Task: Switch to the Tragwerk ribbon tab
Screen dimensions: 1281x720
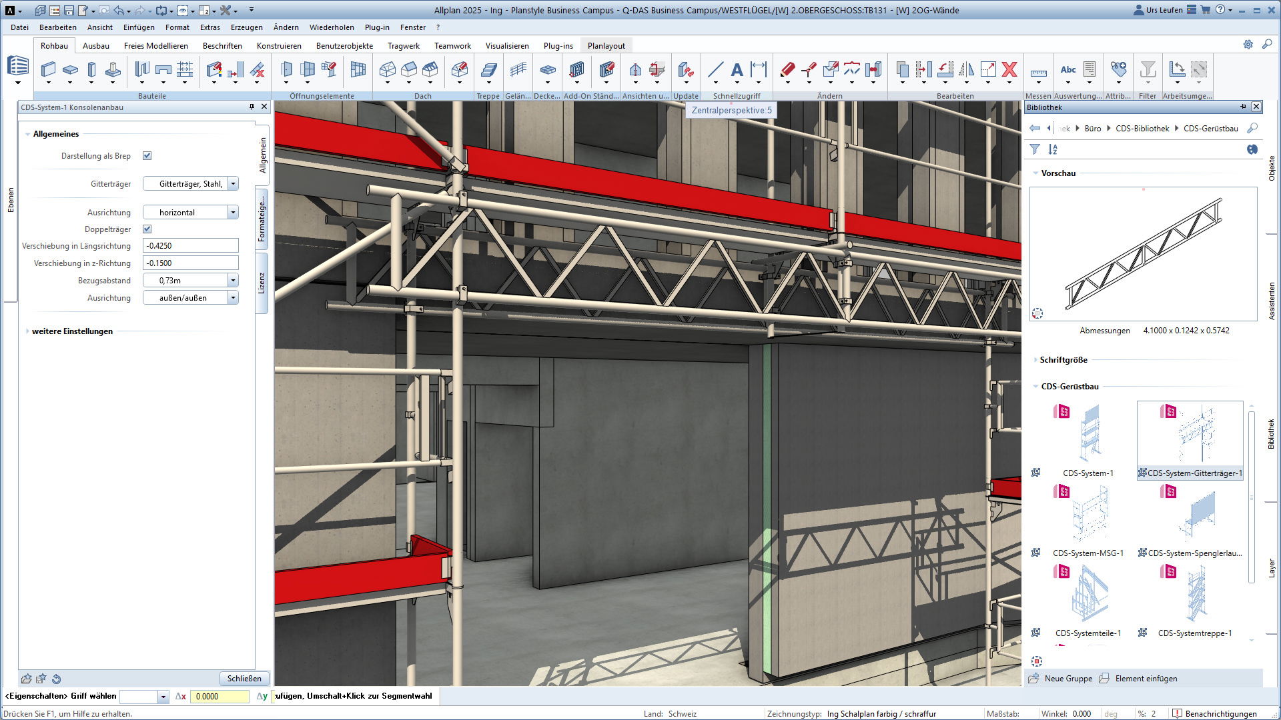Action: point(403,46)
